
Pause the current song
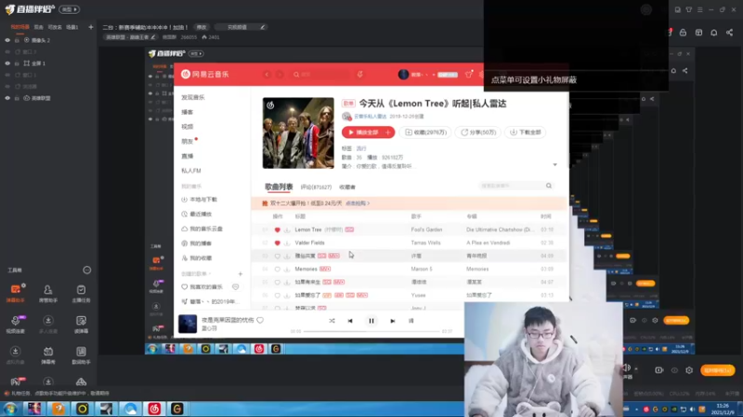pos(371,321)
